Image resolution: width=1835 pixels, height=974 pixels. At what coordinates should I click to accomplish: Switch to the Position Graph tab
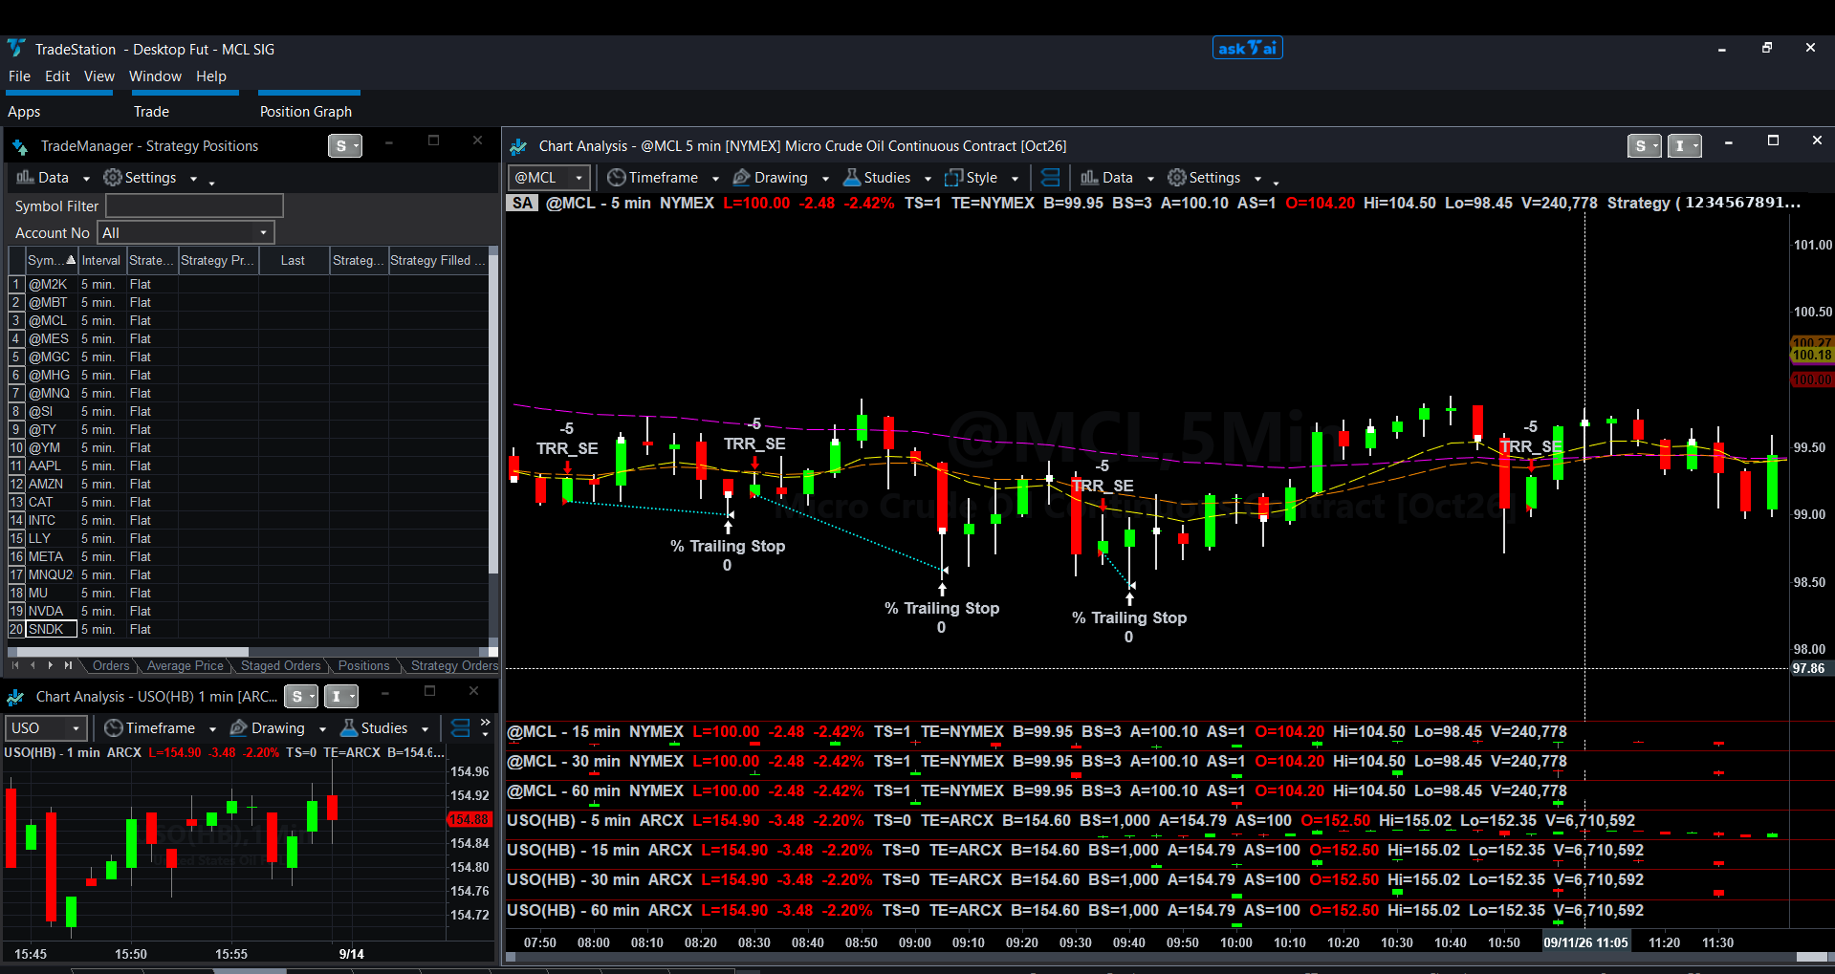(306, 112)
